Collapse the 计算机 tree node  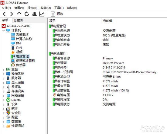pyautogui.click(x=4, y=30)
